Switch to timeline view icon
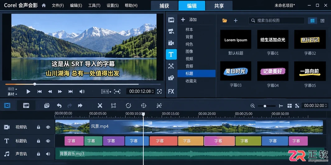 (x=26, y=105)
